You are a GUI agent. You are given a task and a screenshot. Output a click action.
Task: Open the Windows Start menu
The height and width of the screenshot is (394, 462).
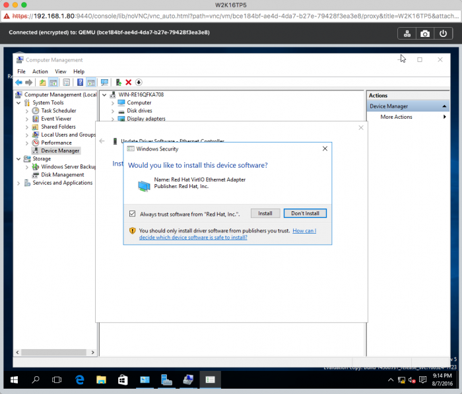pos(14,380)
